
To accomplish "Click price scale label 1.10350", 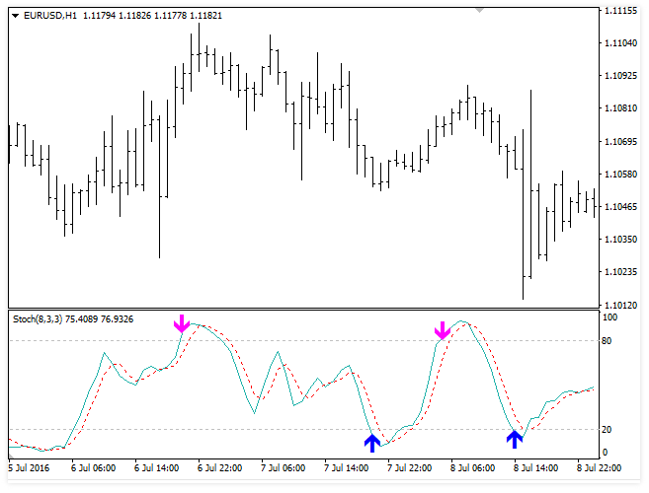I will [x=621, y=240].
